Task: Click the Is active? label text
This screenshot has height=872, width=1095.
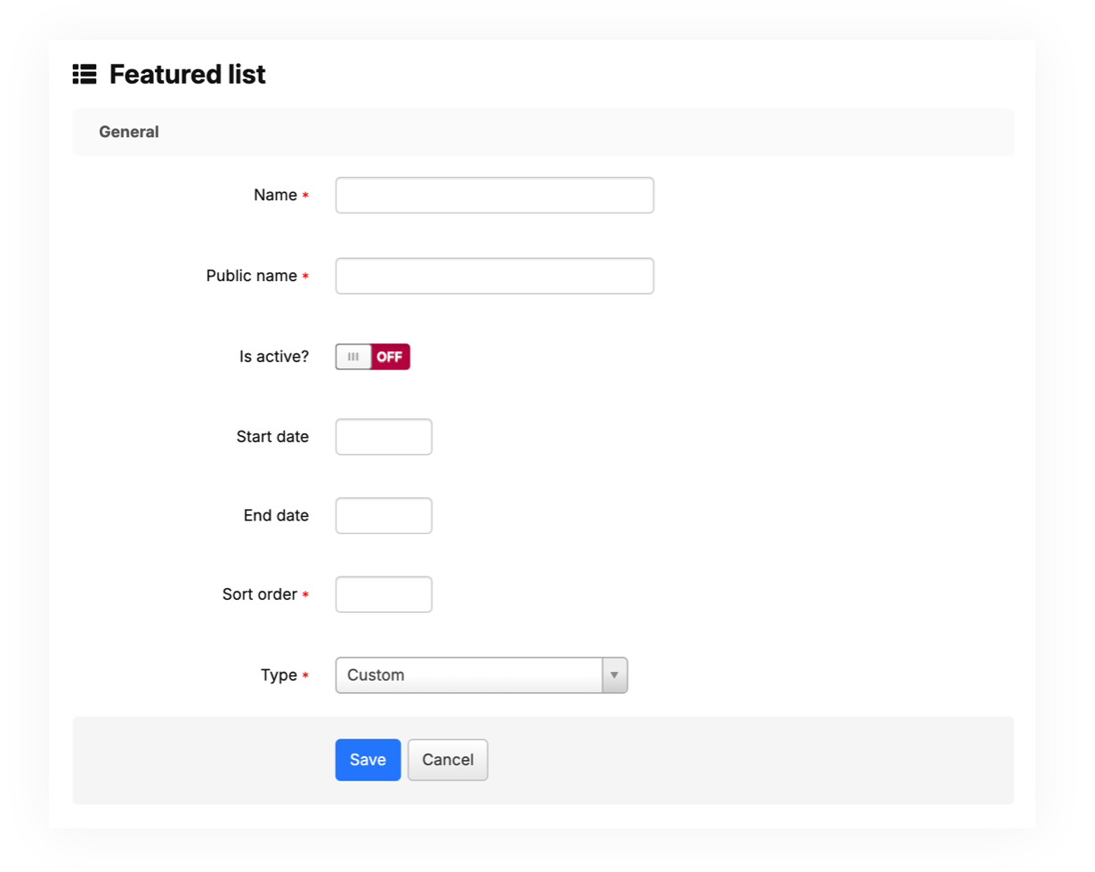Action: (274, 357)
